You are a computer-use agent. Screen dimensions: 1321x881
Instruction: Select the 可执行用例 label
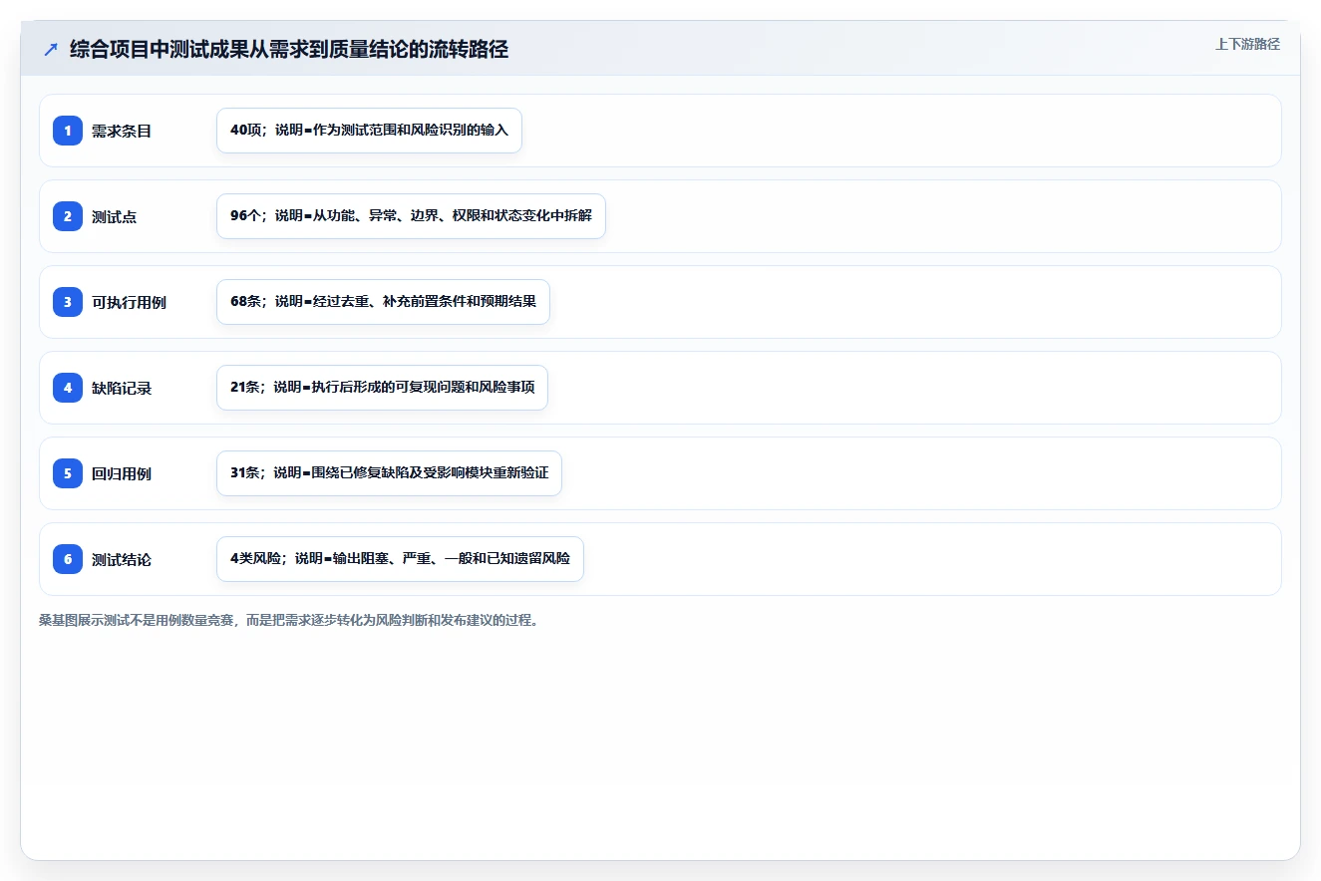pyautogui.click(x=129, y=302)
